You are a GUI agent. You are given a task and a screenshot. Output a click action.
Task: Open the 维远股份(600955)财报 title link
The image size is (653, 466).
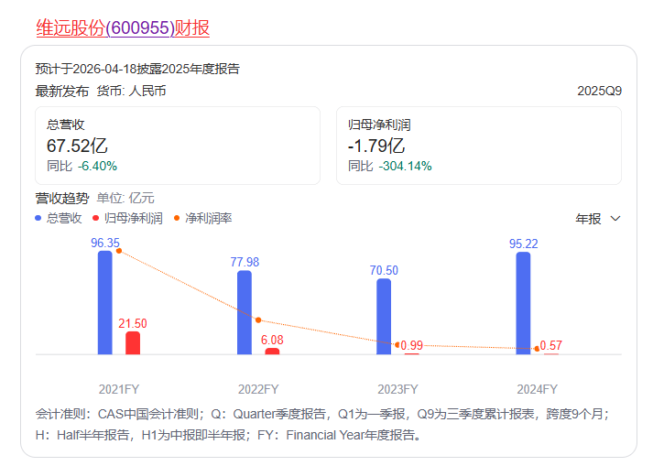point(123,28)
